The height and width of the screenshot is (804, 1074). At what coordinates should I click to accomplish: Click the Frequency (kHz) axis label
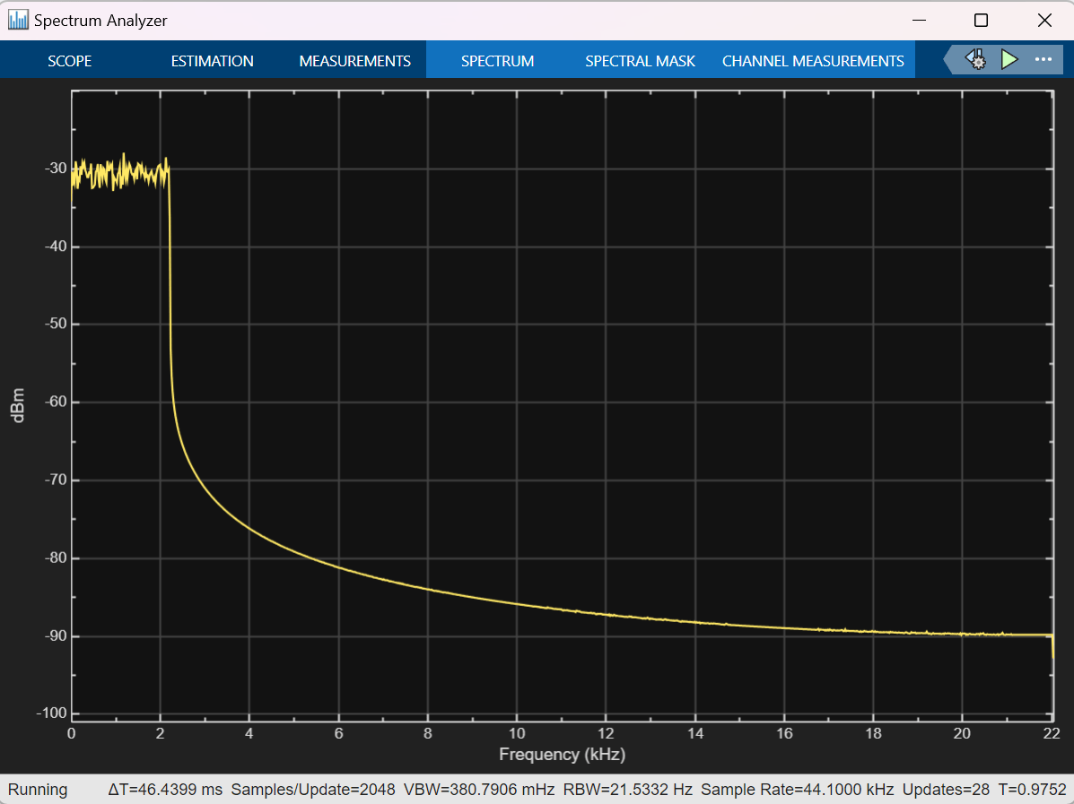562,755
